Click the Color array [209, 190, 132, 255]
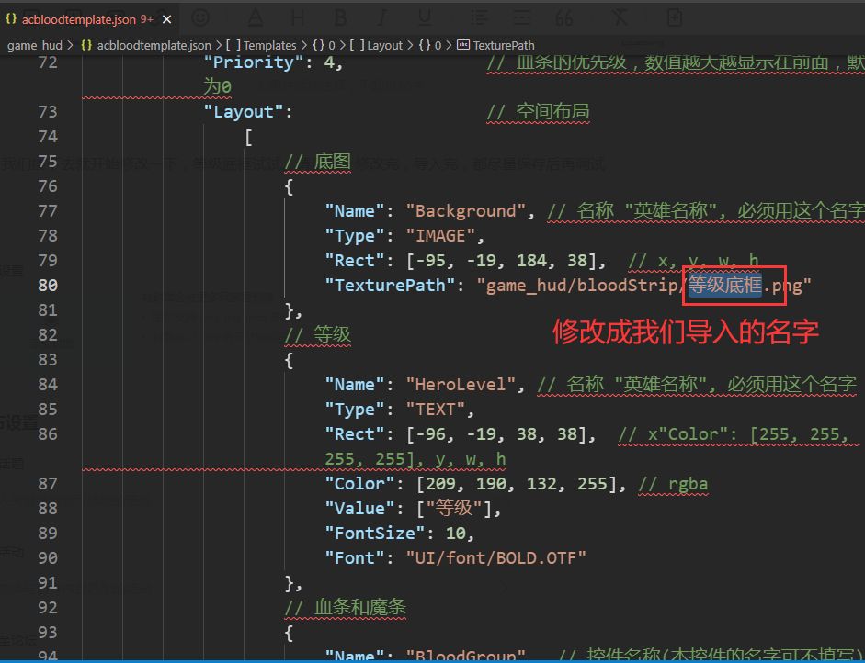Image resolution: width=865 pixels, height=663 pixels. pos(516,483)
